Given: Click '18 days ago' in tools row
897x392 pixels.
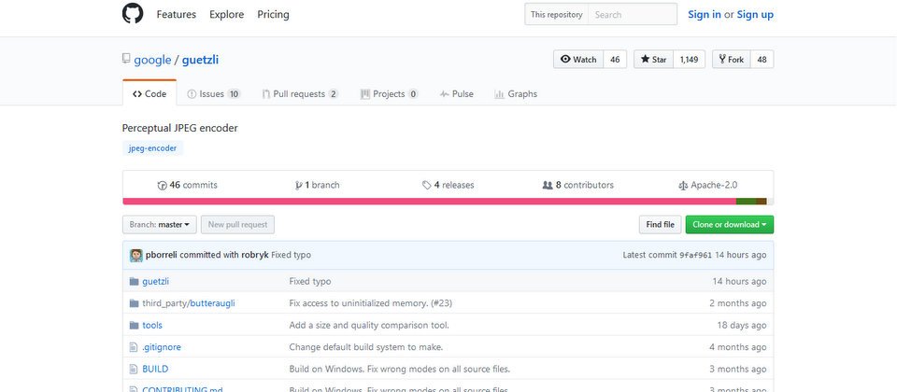Looking at the screenshot, I should click(x=742, y=325).
